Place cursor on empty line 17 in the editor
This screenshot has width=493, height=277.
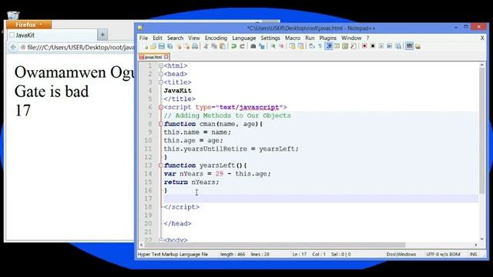(x=320, y=199)
